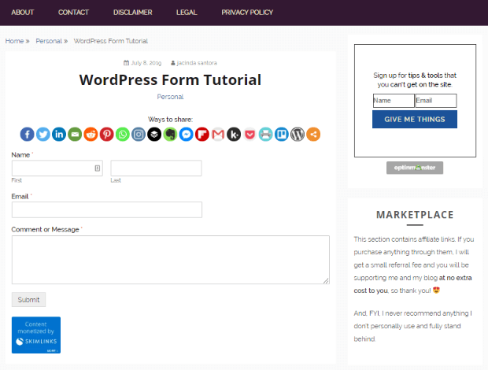
Task: Pin post using Pinterest icon
Action: (106, 135)
